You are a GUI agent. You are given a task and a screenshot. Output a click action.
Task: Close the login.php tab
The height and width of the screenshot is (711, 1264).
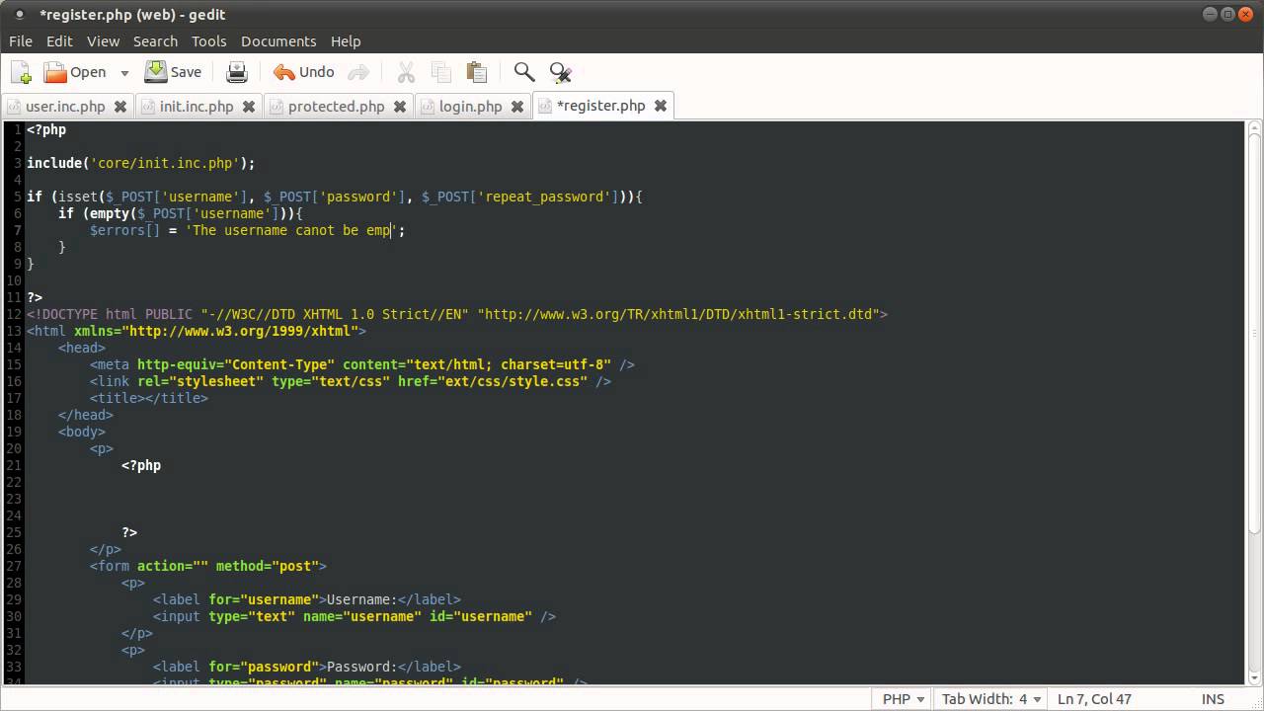(517, 107)
